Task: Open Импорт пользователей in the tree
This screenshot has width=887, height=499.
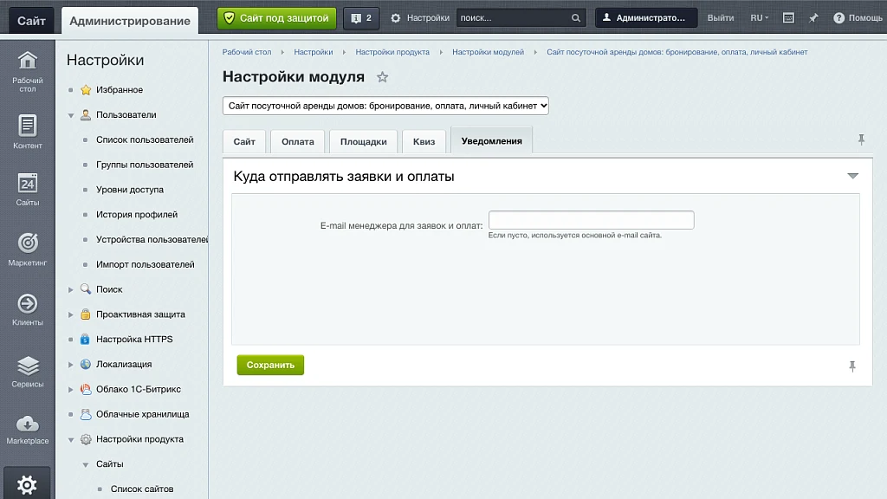Action: (146, 264)
